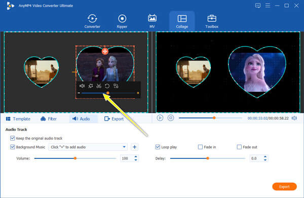Screen dimensions: 304x198
Task: Select the small left heart clip in editor
Action: [x=42, y=72]
